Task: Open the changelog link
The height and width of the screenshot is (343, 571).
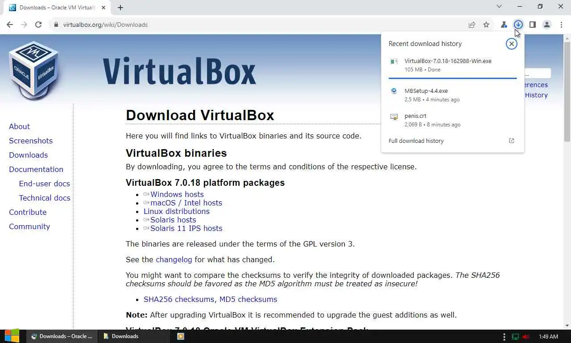Action: point(174,259)
